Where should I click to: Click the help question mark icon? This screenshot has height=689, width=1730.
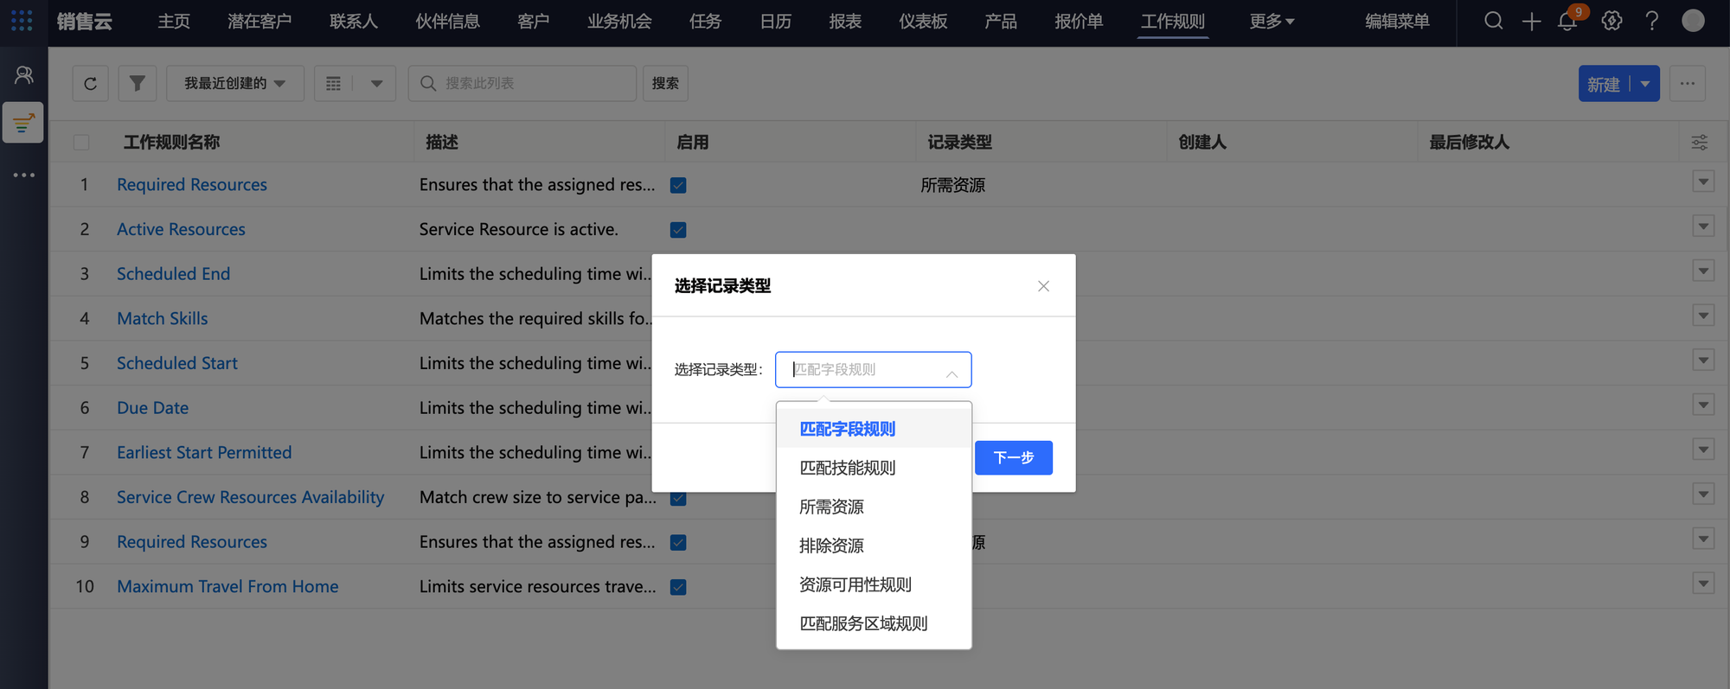tap(1651, 22)
